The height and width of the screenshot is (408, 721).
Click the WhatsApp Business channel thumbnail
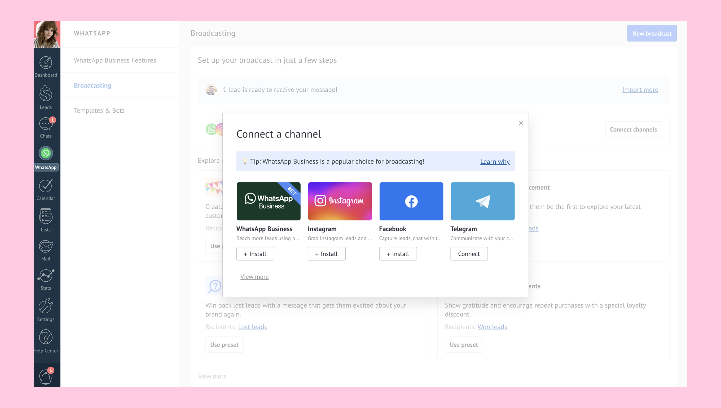pyautogui.click(x=269, y=201)
